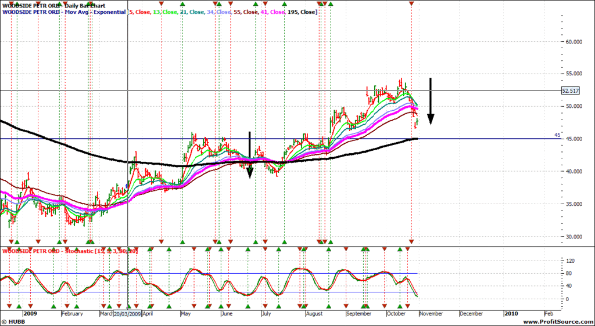Click the 20/03/2009 date cursor label

(x=127, y=314)
